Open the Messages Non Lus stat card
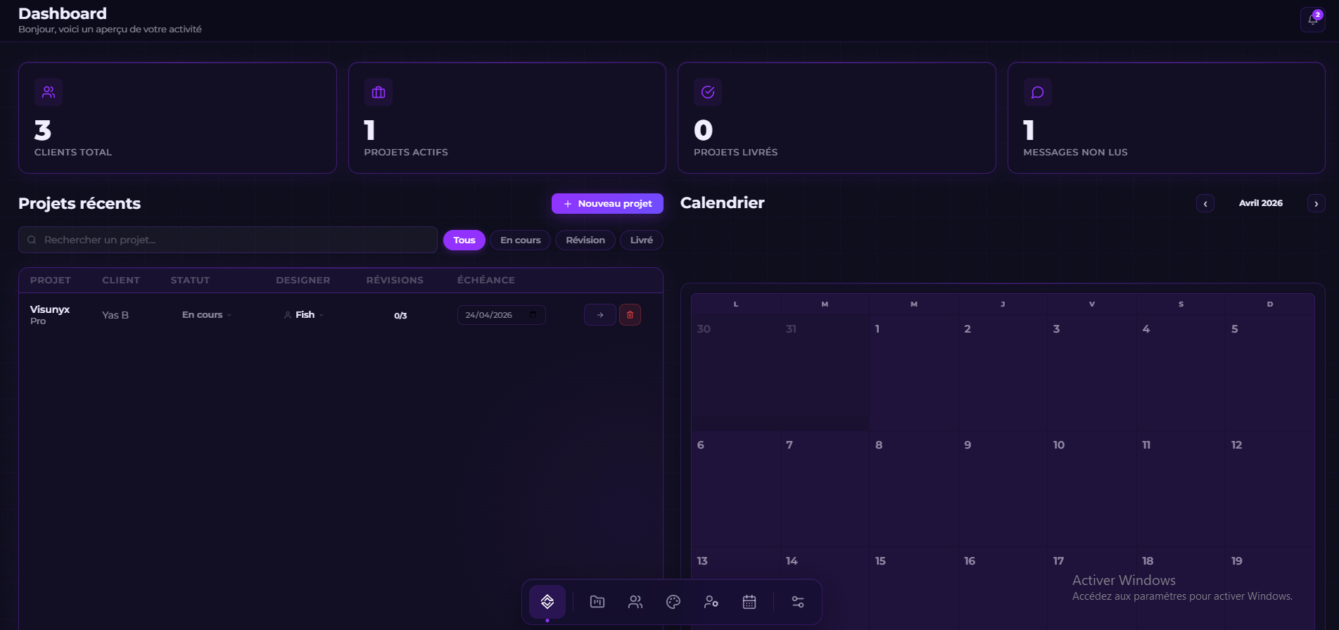Image resolution: width=1339 pixels, height=630 pixels. coord(1167,118)
